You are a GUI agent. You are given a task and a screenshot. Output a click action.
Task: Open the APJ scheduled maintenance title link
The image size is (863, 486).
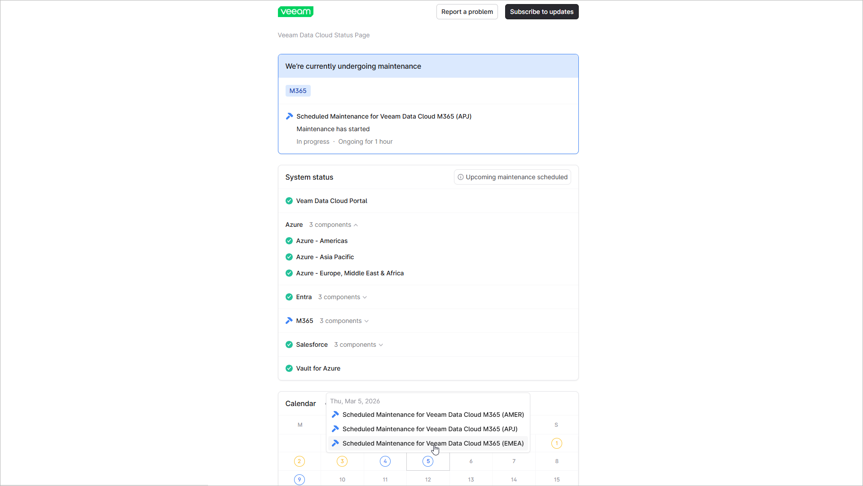pyautogui.click(x=383, y=116)
